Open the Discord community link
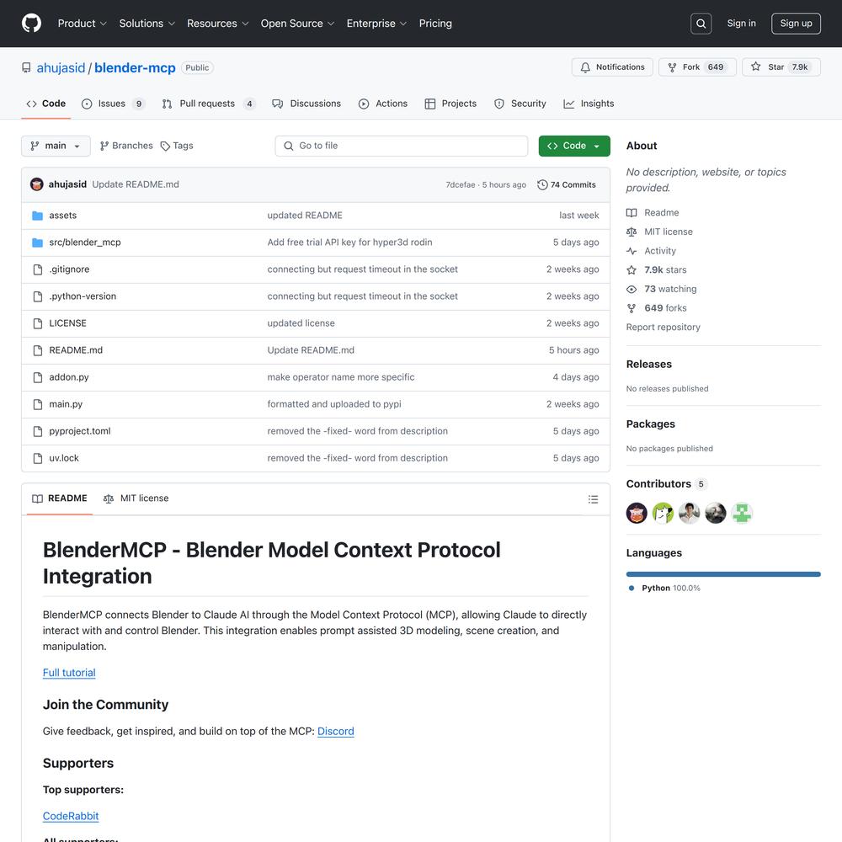Screen dimensions: 842x842 tap(336, 732)
